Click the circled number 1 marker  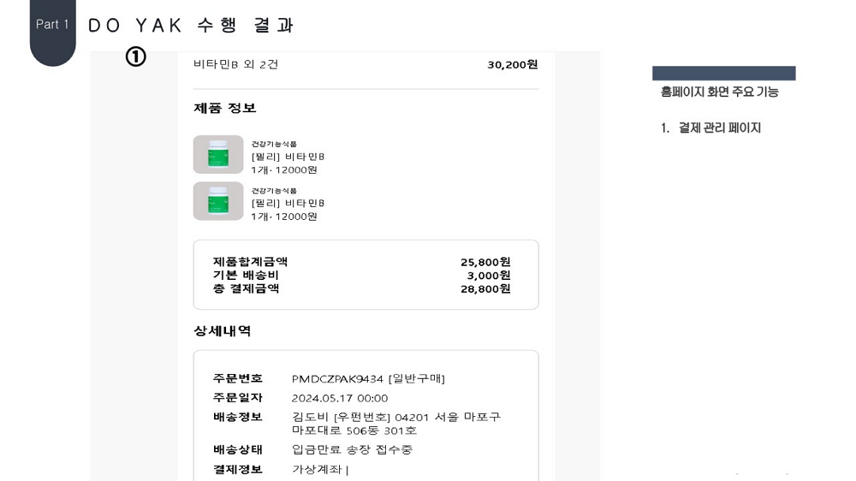136,56
